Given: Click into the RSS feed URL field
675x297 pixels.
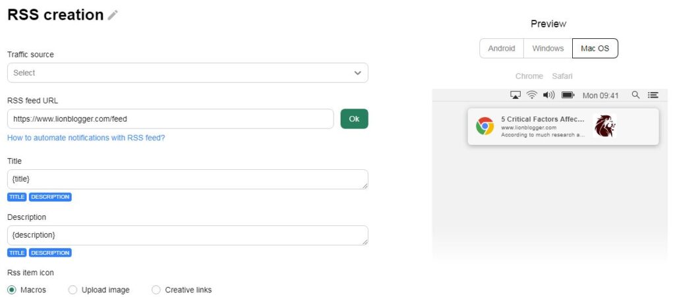Looking at the screenshot, I should [x=170, y=119].
